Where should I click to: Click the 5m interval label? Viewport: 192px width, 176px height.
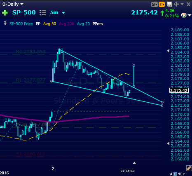[x=54, y=12]
